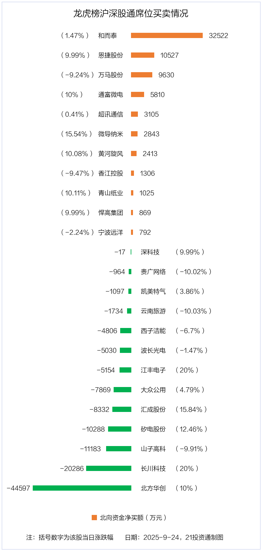Viewport: 262px width, 551px height.
Task: Click the green bar for 北方华创
Action: point(82,488)
